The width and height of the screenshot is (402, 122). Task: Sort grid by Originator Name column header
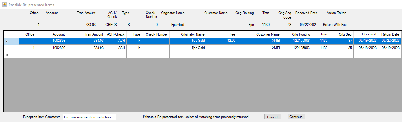(188, 34)
